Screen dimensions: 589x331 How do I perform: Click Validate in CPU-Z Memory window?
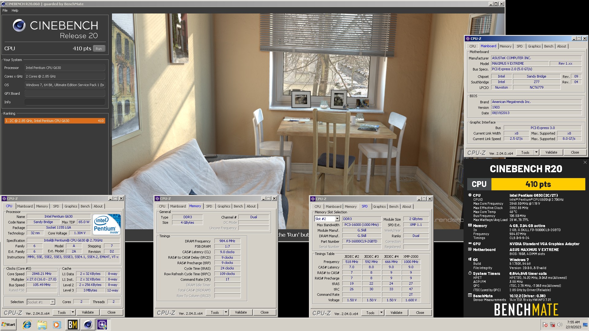click(241, 312)
